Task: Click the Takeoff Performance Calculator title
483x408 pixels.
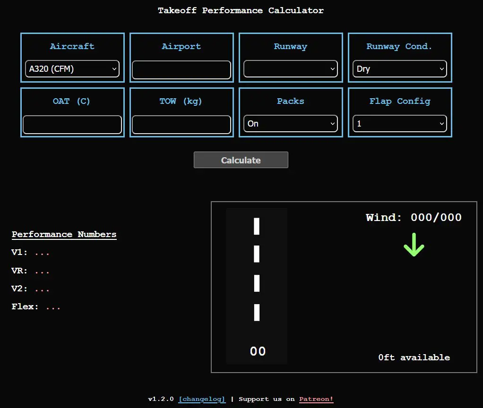Action: (241, 10)
